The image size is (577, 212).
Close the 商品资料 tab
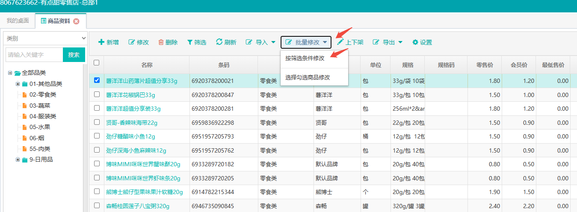click(x=77, y=21)
